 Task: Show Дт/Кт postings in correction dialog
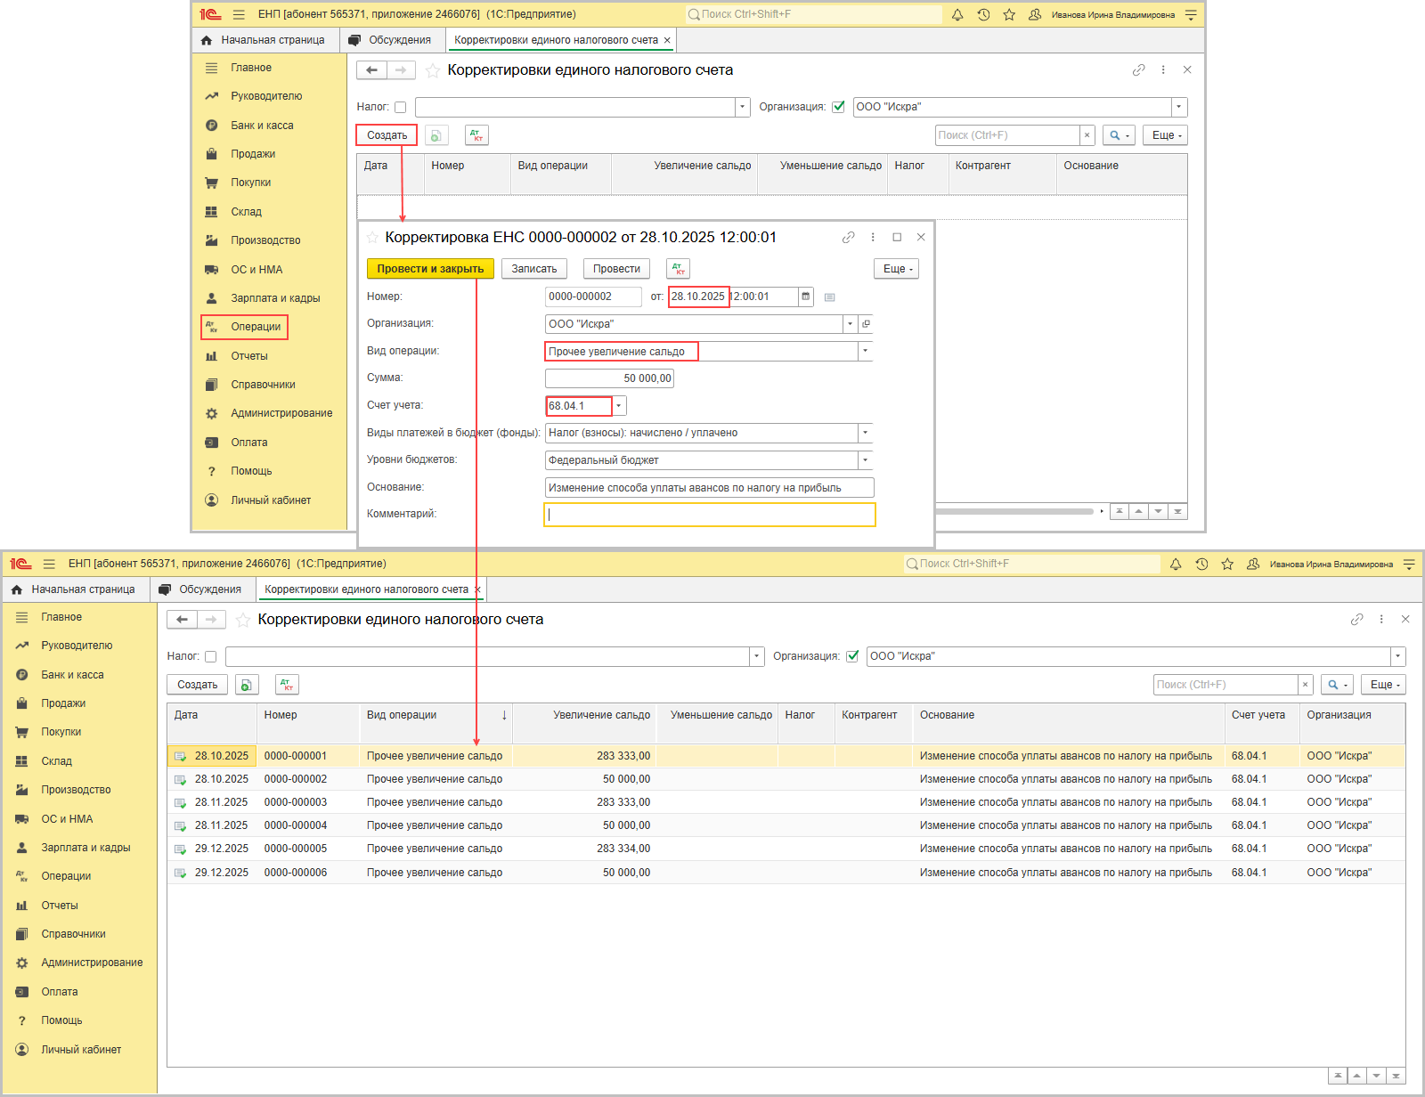pos(679,269)
